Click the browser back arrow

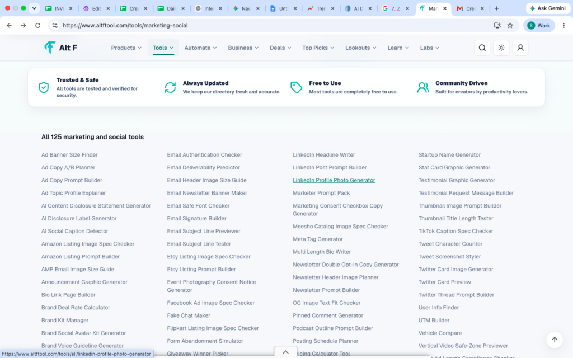[x=9, y=26]
